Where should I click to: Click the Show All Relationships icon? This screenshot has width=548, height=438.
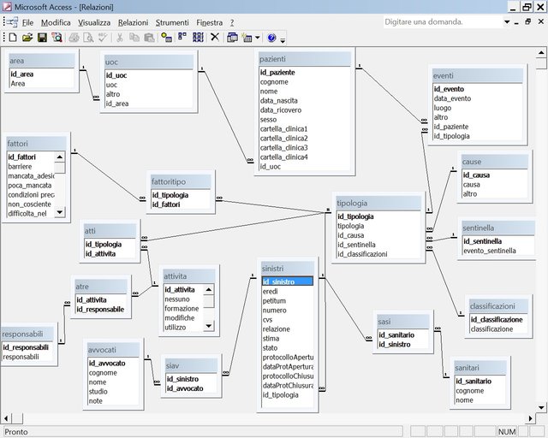pyautogui.click(x=198, y=38)
